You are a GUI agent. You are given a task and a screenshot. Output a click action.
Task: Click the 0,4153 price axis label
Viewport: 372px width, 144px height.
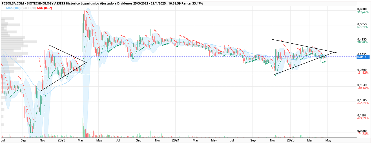point(362,39)
